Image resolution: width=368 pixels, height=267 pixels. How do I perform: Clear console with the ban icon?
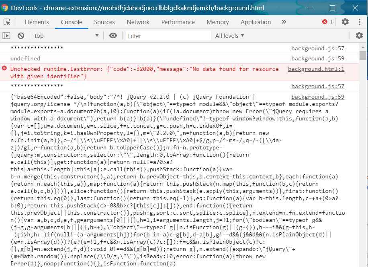point(21,36)
